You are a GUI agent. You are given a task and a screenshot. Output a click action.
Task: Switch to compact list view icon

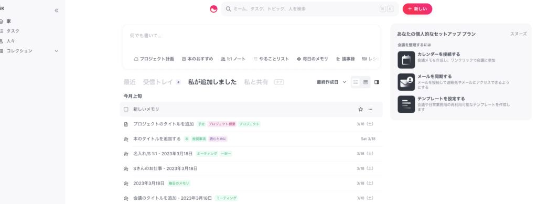(x=356, y=82)
